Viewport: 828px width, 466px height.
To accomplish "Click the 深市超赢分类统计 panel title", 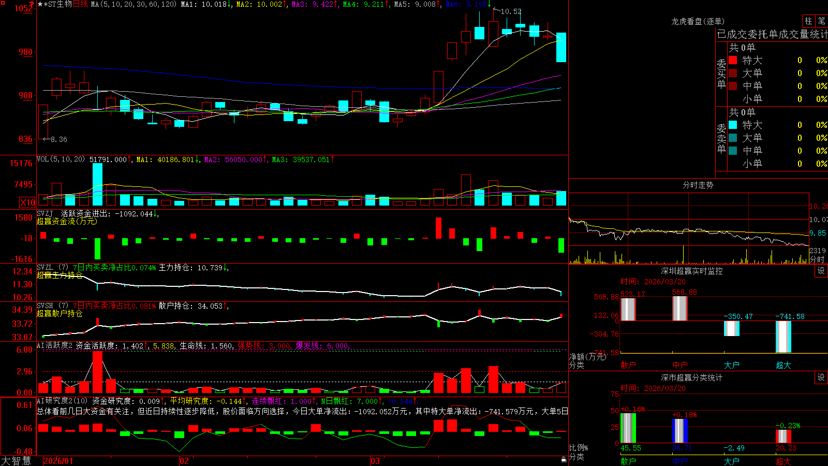I will coord(691,377).
